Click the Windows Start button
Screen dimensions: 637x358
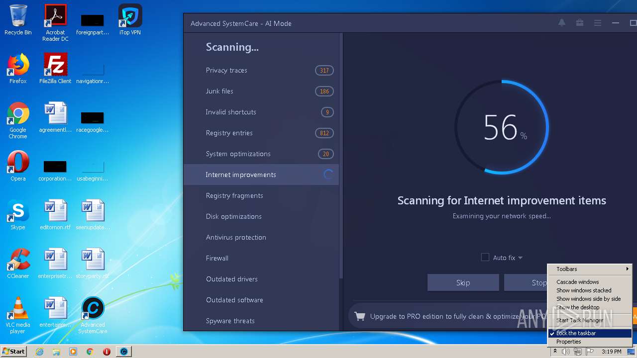[x=13, y=352]
